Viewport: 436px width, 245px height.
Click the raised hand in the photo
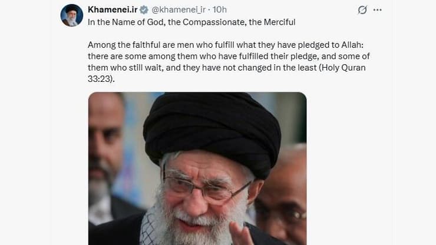point(242,234)
